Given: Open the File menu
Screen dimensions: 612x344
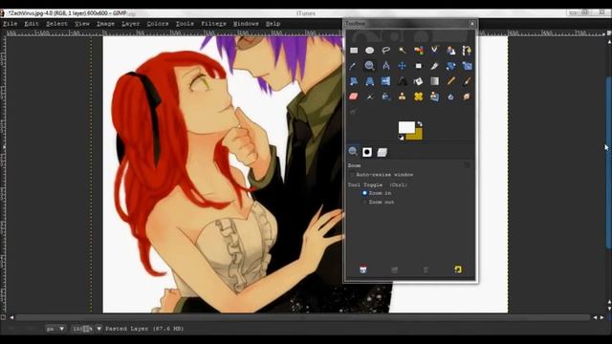Looking at the screenshot, I should pos(11,24).
